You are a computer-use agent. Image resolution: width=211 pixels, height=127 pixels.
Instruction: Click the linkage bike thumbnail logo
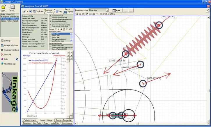pos(10,92)
